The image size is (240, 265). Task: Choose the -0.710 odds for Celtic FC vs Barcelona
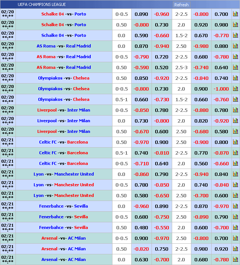click(141, 164)
